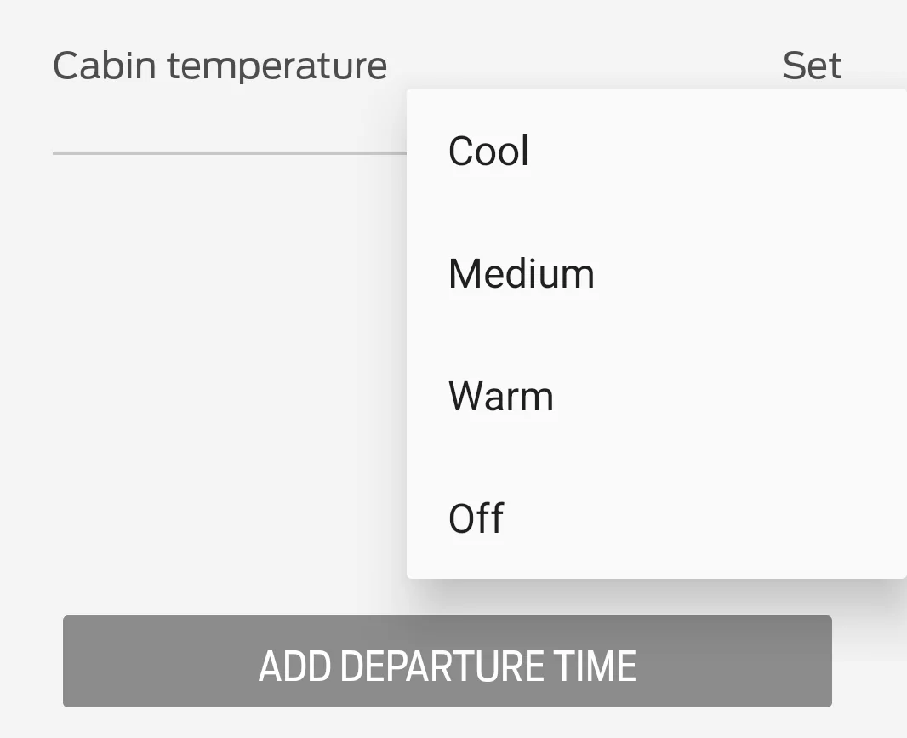Click the last option labeled Off
The width and height of the screenshot is (907, 738).
(x=476, y=518)
